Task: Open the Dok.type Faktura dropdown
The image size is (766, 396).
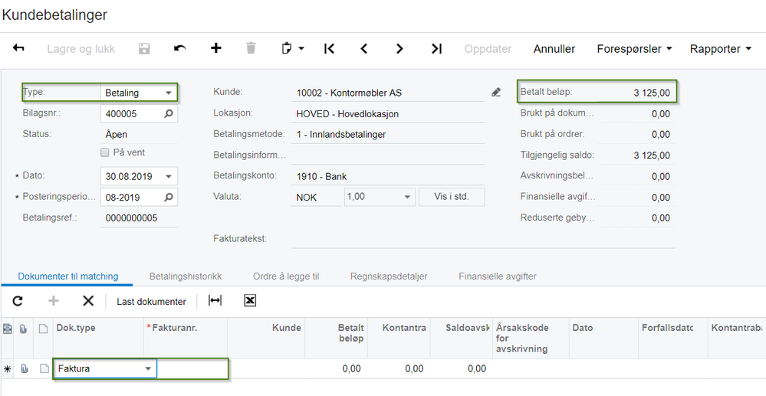Action: click(148, 368)
